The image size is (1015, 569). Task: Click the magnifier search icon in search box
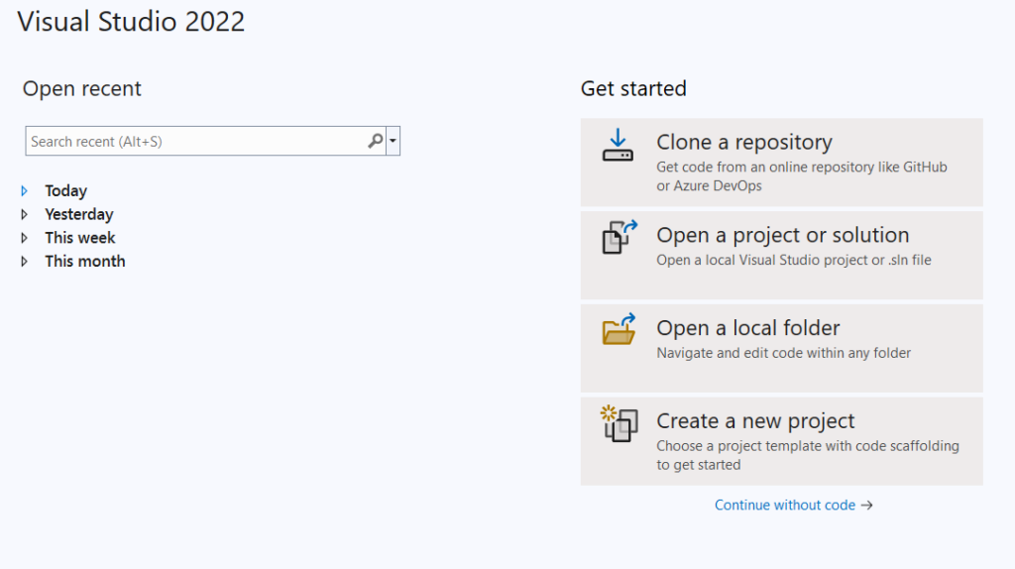[376, 141]
